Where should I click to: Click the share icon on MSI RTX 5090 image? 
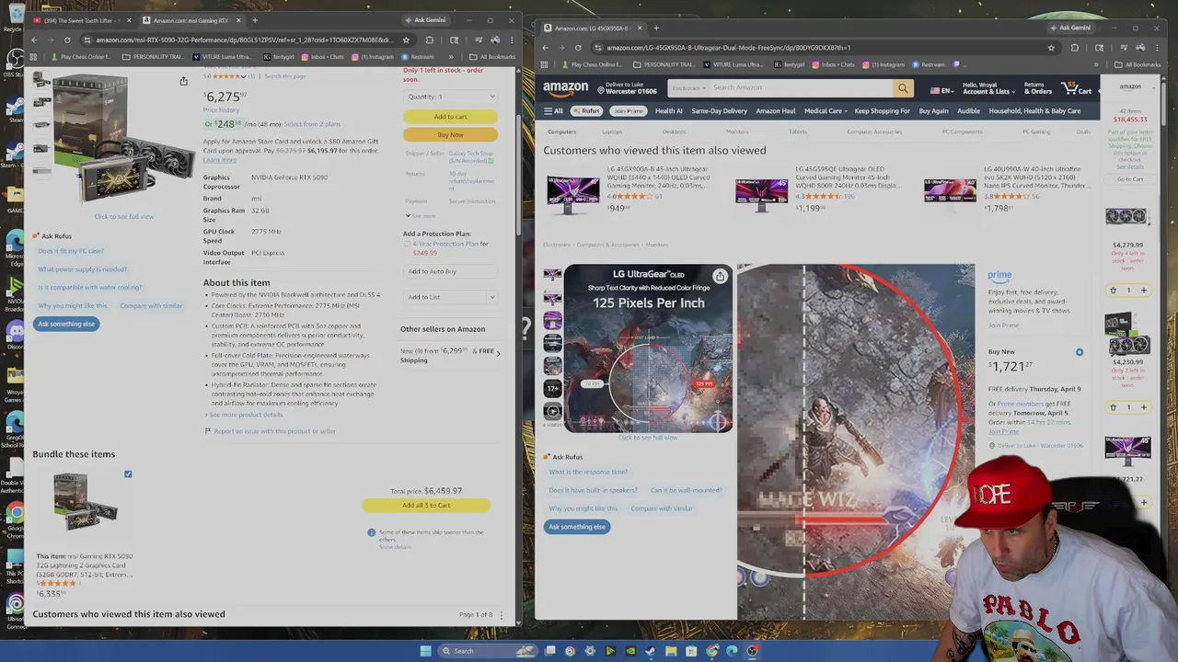(x=183, y=82)
